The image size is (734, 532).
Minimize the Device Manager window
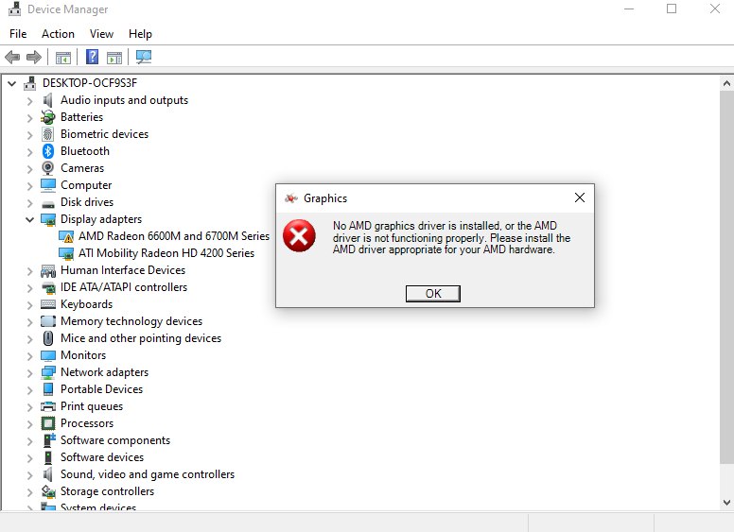pyautogui.click(x=629, y=9)
